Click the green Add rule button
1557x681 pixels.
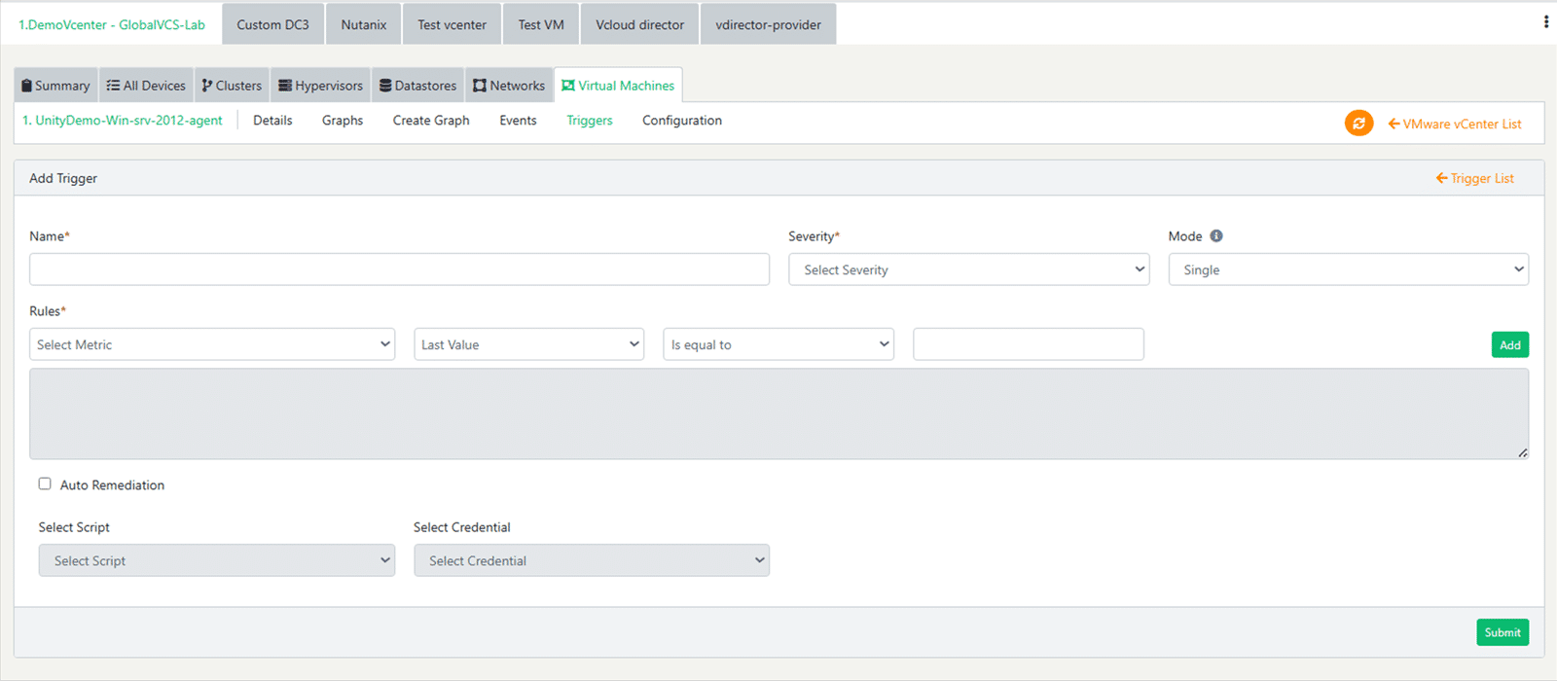tap(1509, 345)
